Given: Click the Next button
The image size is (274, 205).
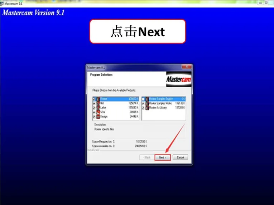Looking at the screenshot, I should pos(163,157).
